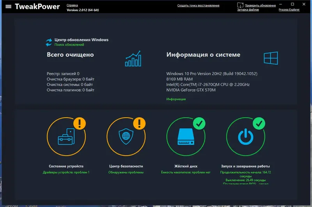Click Информация о системе heading
The height and width of the screenshot is (207, 312).
coord(203,55)
